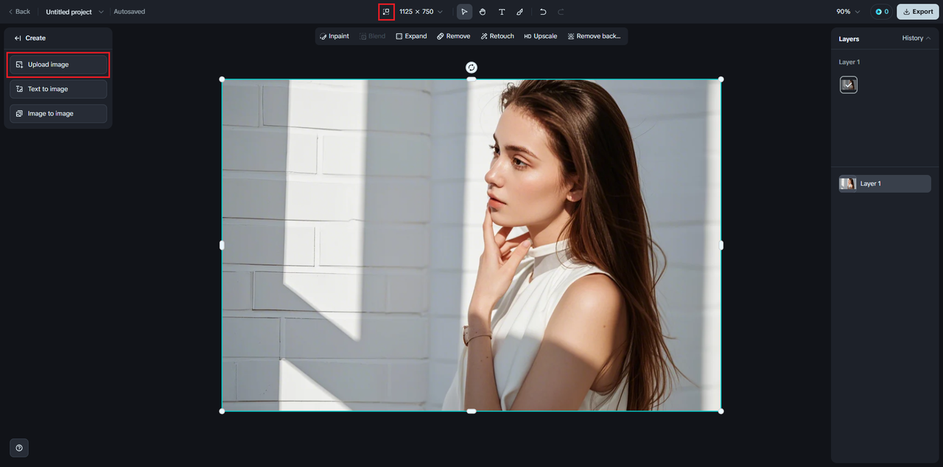The width and height of the screenshot is (943, 467).
Task: Click the Expand tool
Action: coord(411,36)
